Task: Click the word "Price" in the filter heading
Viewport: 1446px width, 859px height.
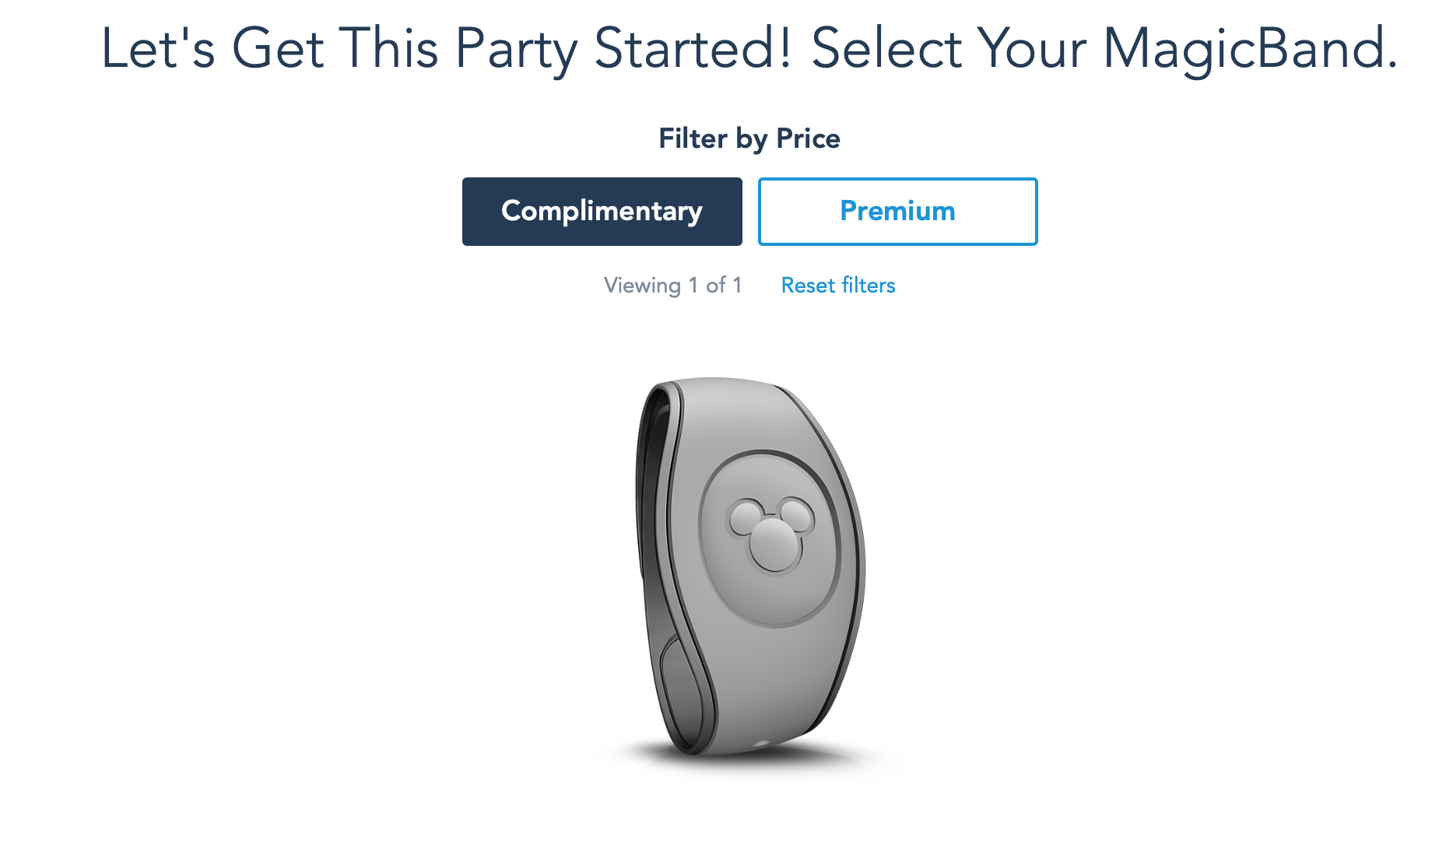Action: (808, 138)
